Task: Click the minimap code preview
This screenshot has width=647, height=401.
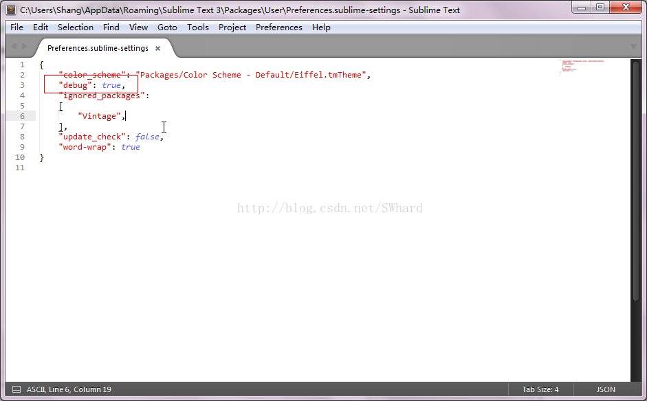Action: pos(582,66)
